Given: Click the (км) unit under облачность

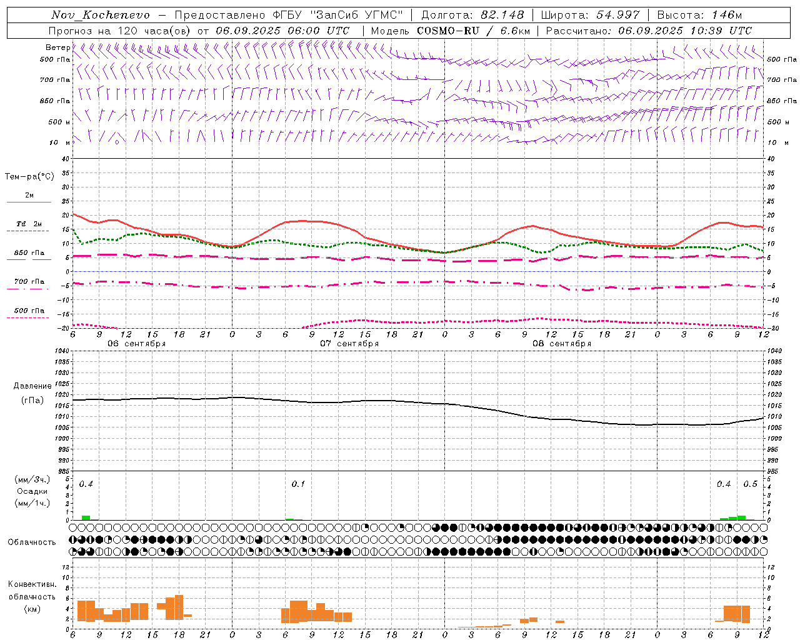Looking at the screenshot, I should pos(32,609).
